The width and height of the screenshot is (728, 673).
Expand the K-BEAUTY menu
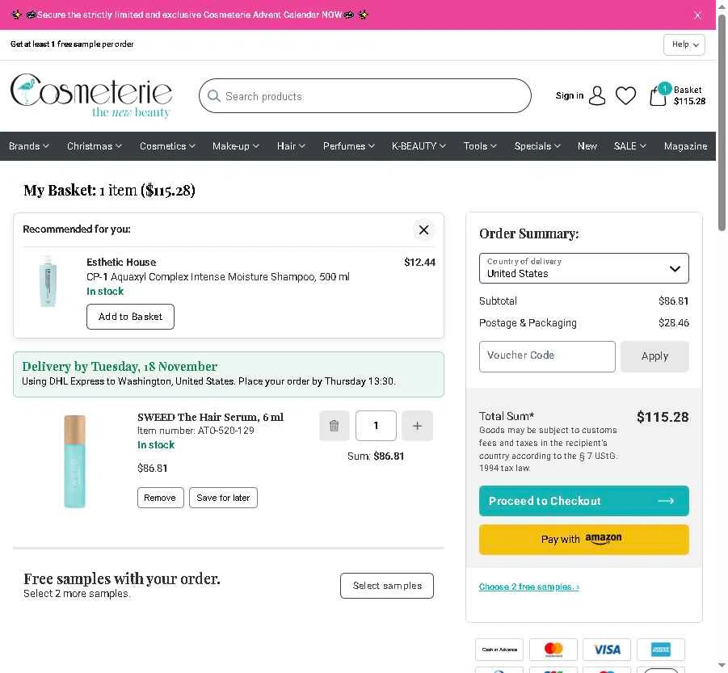click(419, 146)
